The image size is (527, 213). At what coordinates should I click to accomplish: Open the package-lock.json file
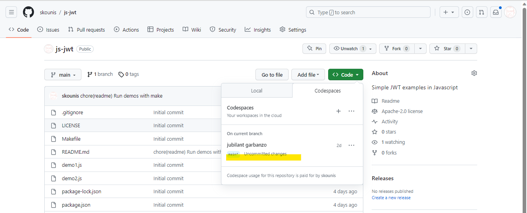(81, 192)
